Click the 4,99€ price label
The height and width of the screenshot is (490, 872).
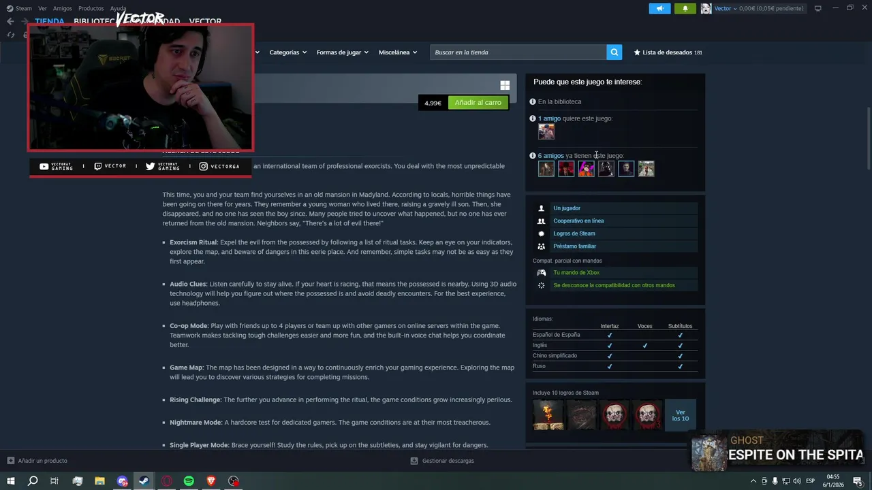(433, 103)
